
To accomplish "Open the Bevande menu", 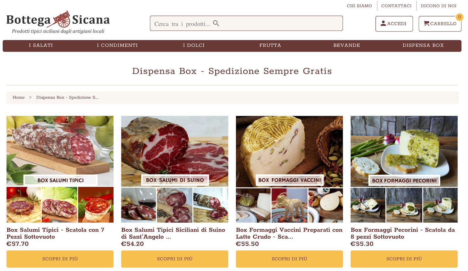I will click(x=347, y=46).
